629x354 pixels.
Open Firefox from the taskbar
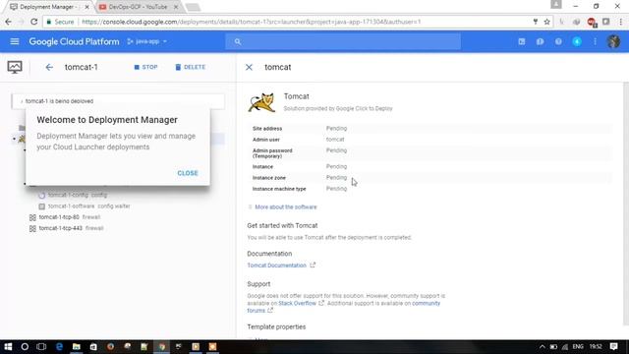(110, 347)
